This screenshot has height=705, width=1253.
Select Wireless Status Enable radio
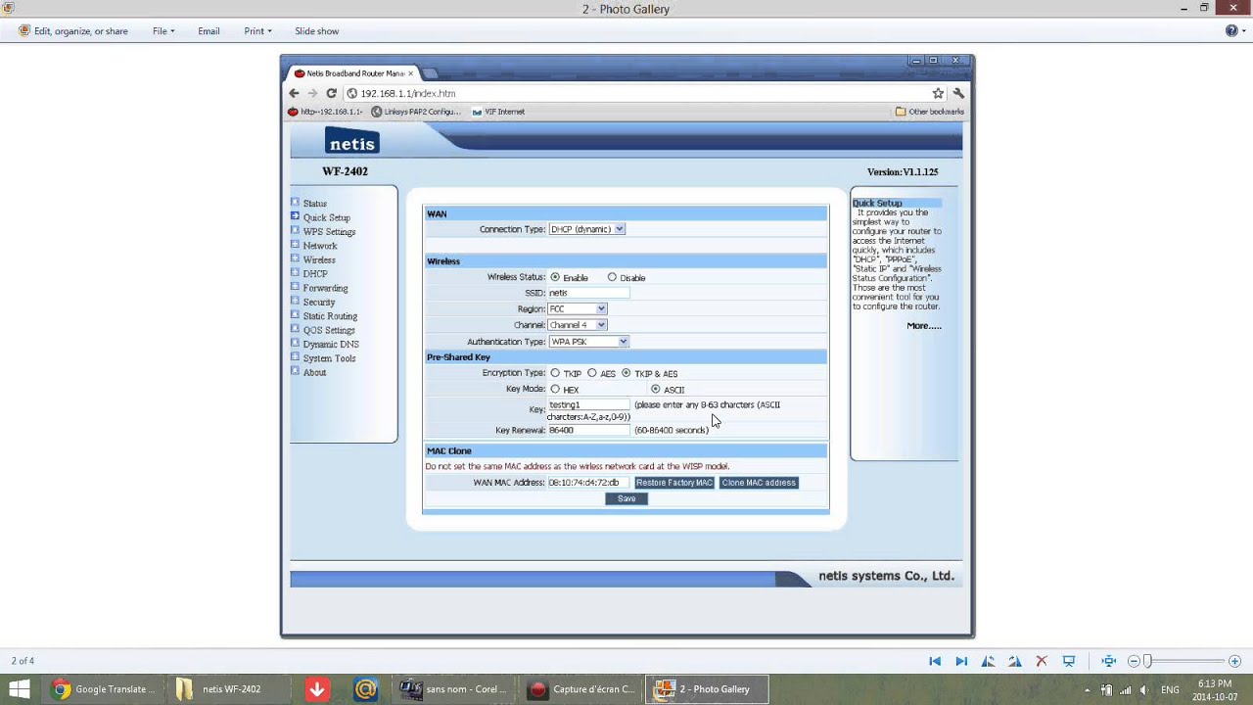click(x=555, y=277)
